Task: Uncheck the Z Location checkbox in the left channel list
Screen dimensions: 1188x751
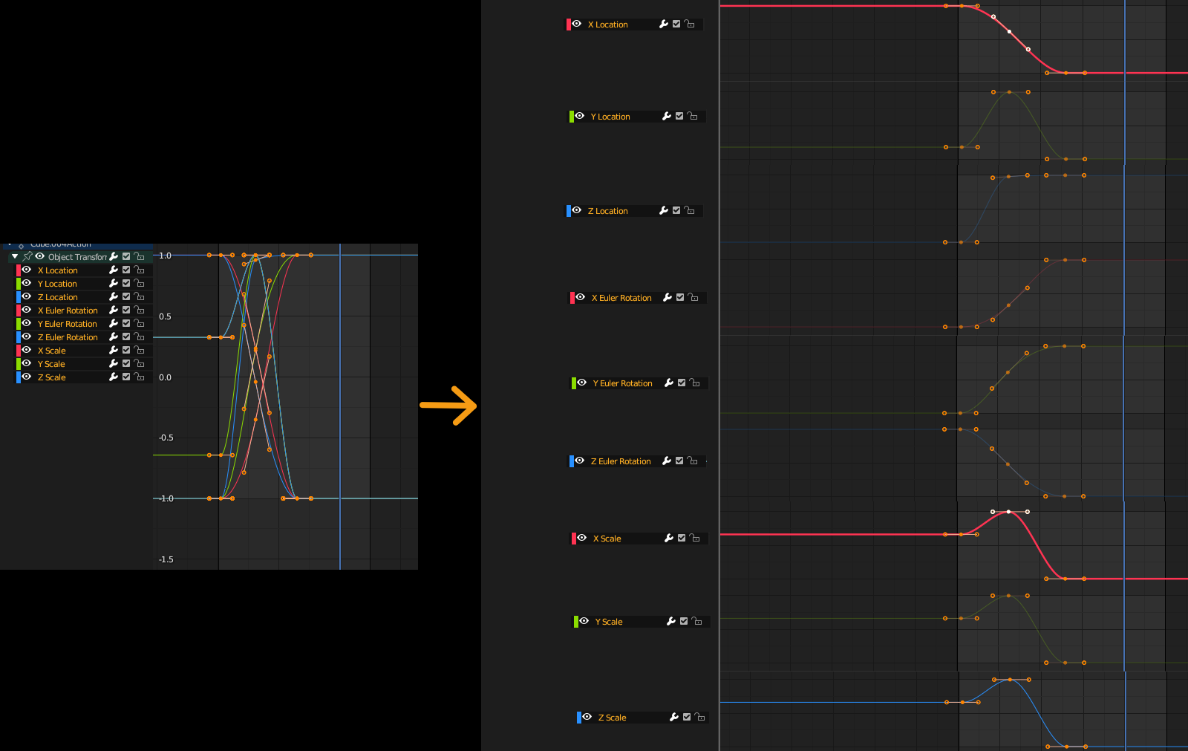Action: (126, 297)
